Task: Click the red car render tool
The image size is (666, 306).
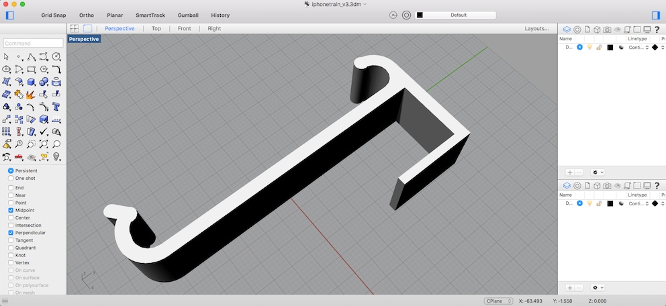Action: click(18, 156)
